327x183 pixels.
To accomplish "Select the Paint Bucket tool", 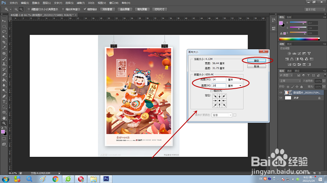I will (x=4, y=80).
